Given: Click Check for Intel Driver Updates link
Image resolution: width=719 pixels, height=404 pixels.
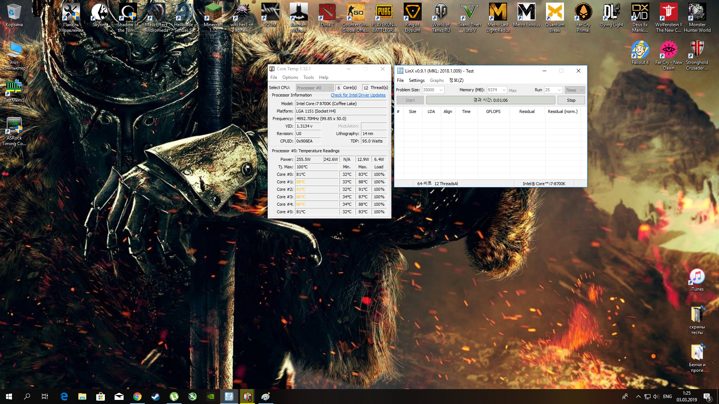Looking at the screenshot, I should pyautogui.click(x=358, y=95).
